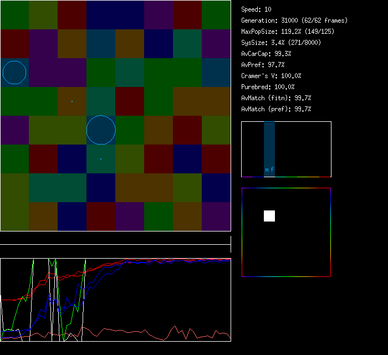Click the Speed: 10 readout

tap(256, 9)
